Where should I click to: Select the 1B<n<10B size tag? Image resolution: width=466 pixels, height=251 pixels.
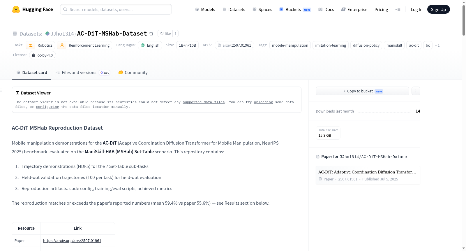pos(187,45)
